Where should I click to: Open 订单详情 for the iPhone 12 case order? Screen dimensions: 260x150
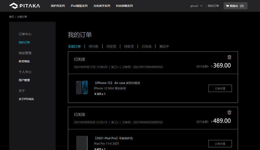pos(220,89)
